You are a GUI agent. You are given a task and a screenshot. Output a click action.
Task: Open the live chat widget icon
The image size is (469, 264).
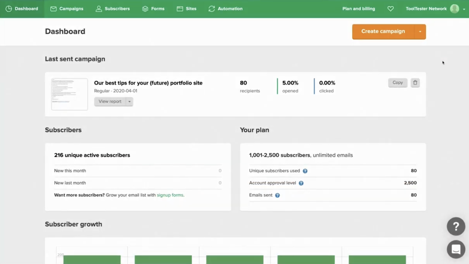[x=456, y=249]
